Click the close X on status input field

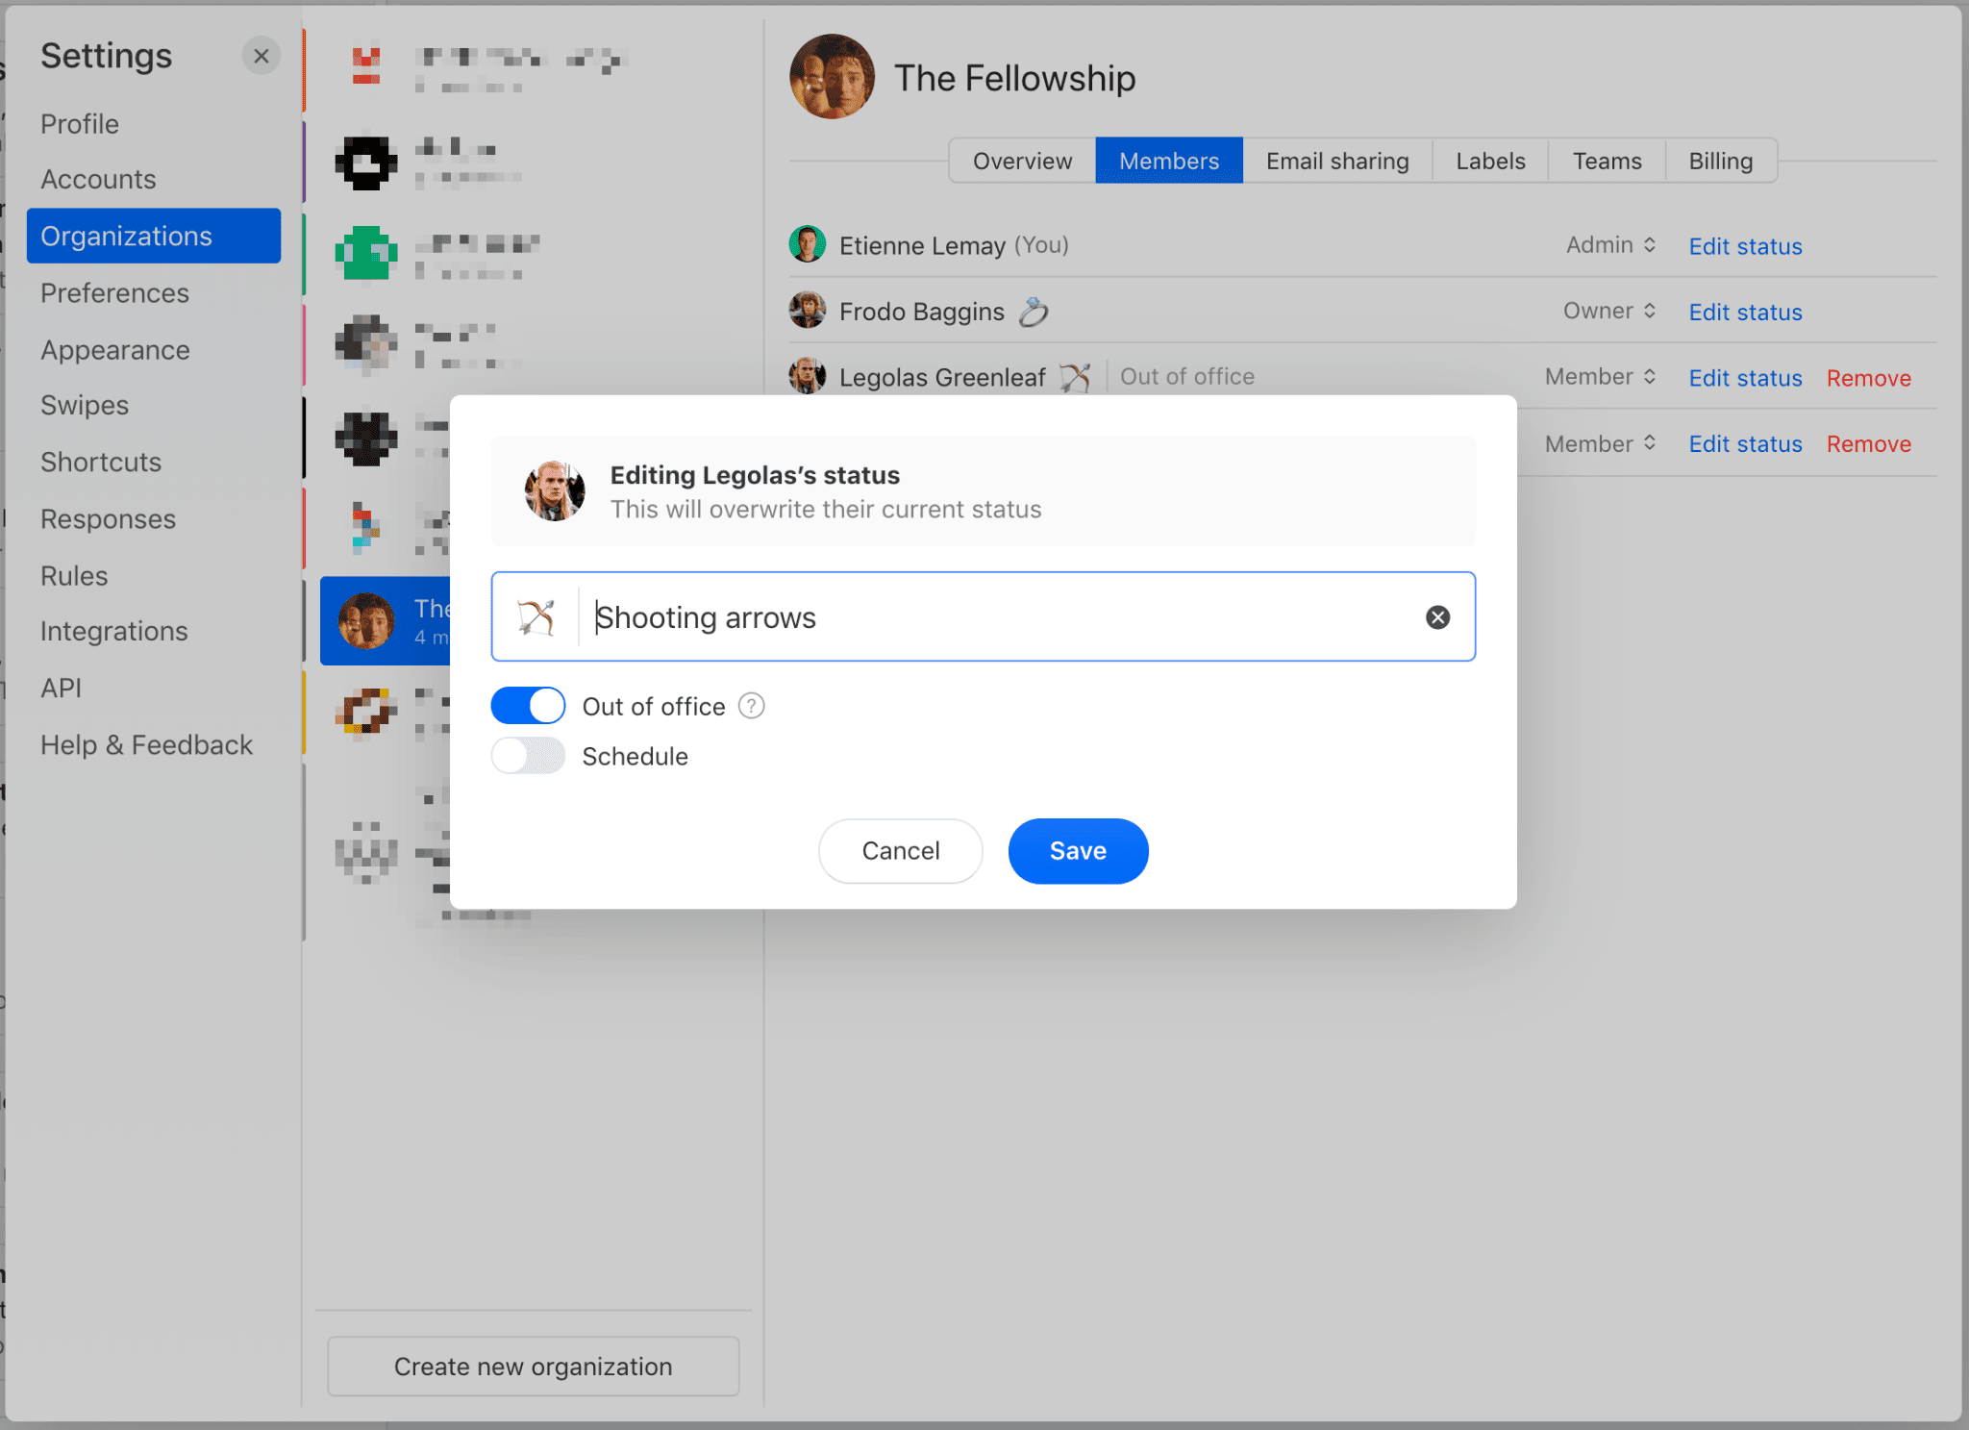click(x=1437, y=618)
